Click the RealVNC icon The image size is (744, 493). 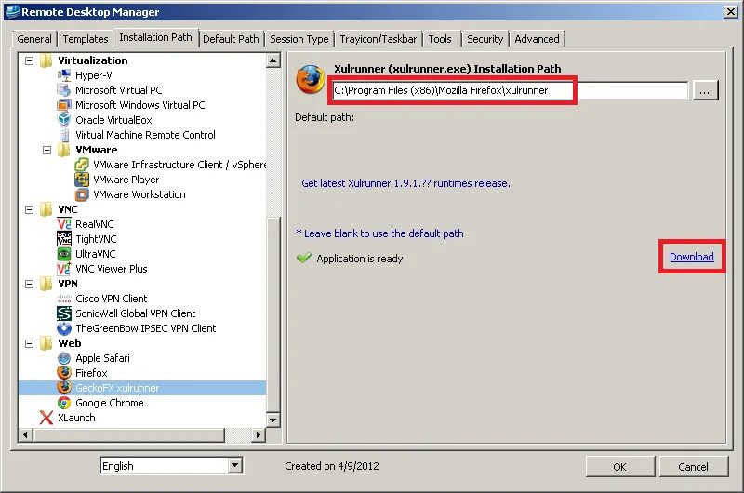[x=64, y=224]
